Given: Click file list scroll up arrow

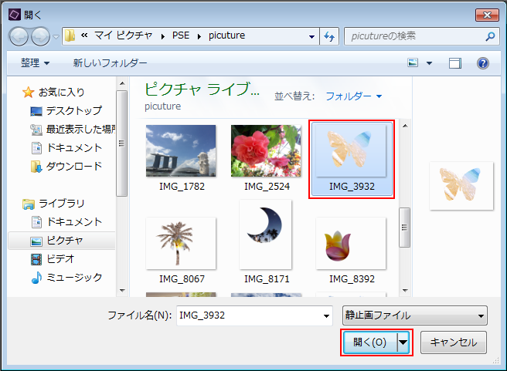Looking at the screenshot, I should point(405,126).
